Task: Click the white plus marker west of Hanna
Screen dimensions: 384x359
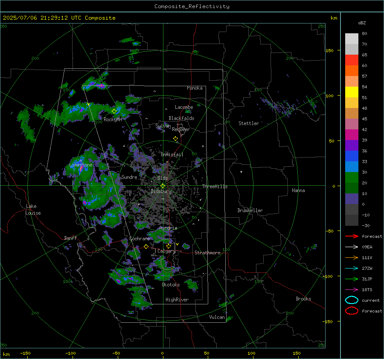Action: (241, 172)
